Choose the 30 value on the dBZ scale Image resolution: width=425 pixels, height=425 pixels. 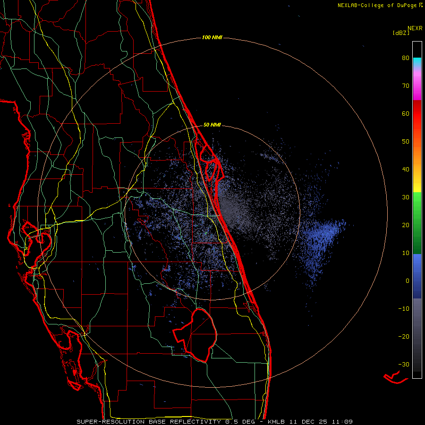coord(406,197)
